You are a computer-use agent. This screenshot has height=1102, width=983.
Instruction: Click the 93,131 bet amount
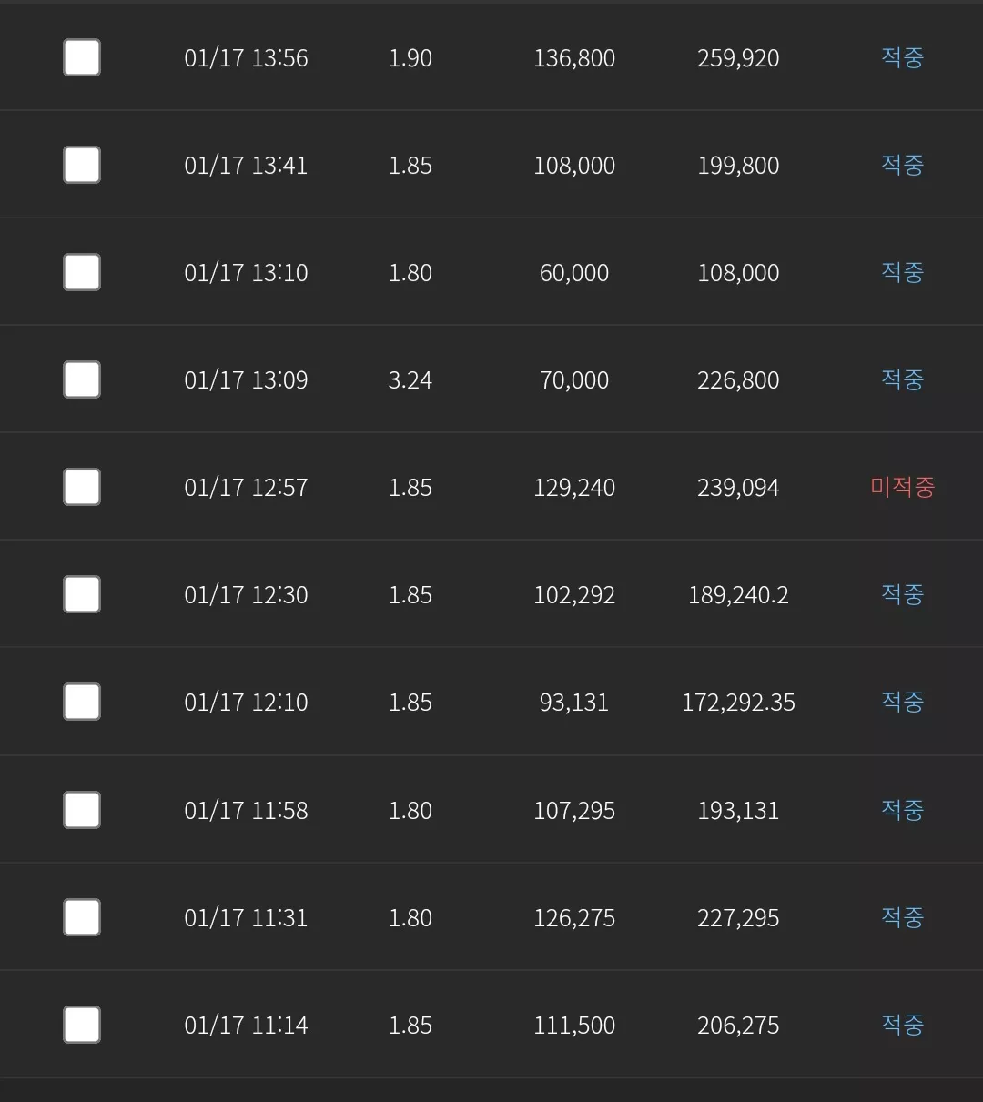574,702
